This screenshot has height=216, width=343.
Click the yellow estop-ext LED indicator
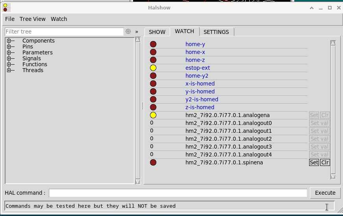153,68
